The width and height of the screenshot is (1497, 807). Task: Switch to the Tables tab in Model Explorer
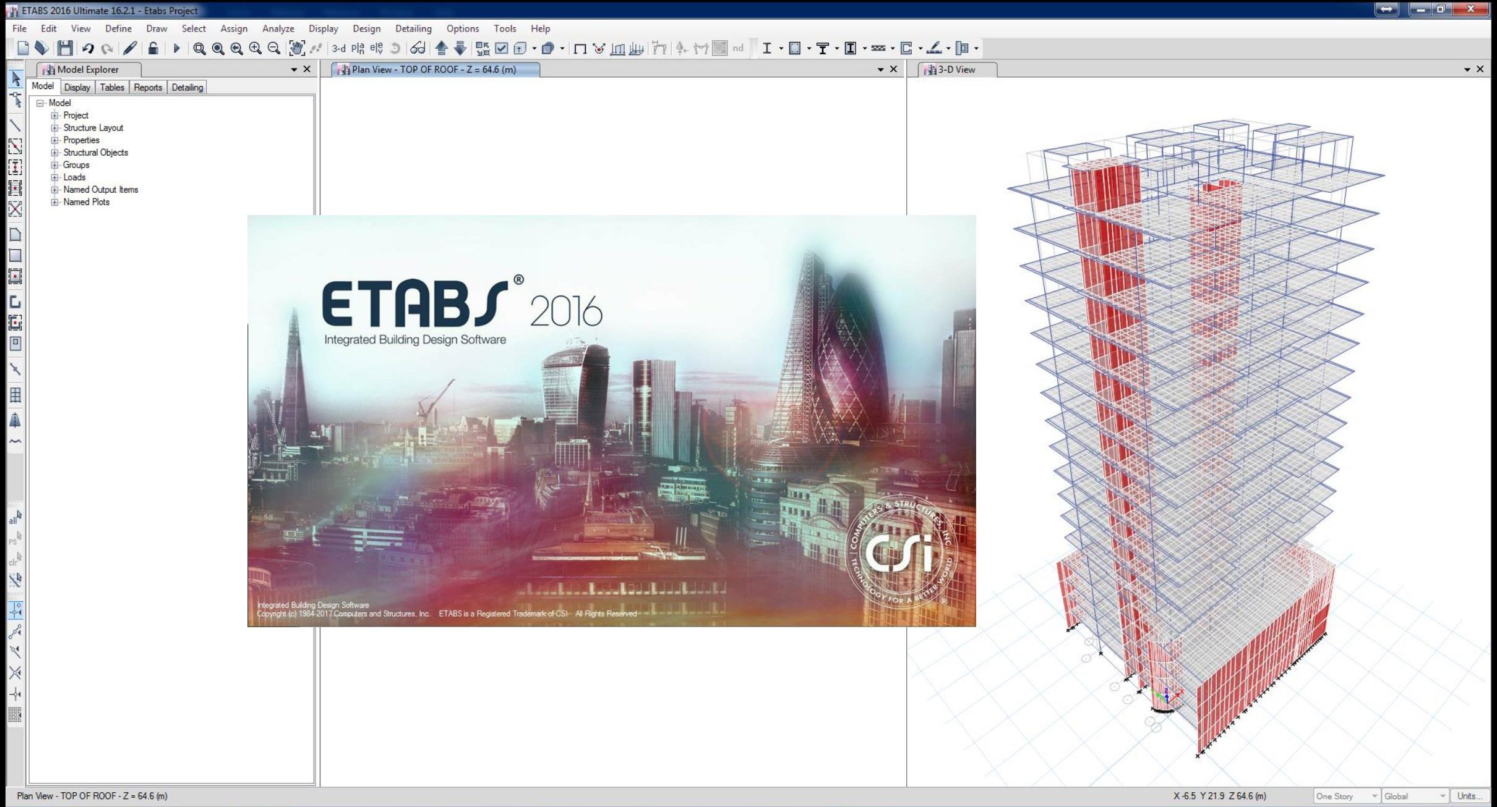(x=112, y=87)
